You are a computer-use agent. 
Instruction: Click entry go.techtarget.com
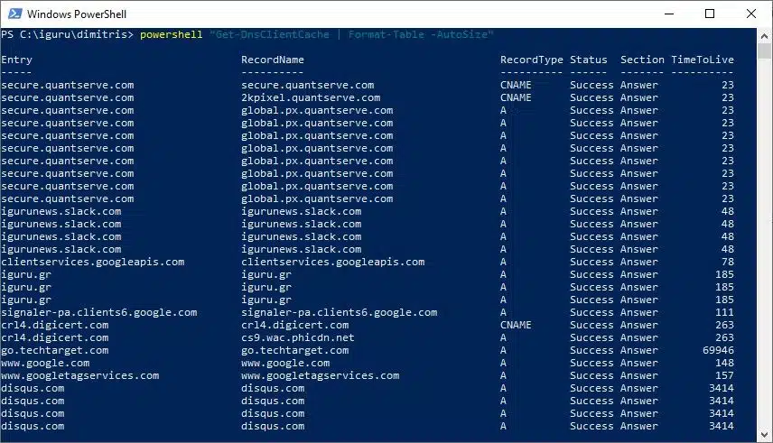55,350
